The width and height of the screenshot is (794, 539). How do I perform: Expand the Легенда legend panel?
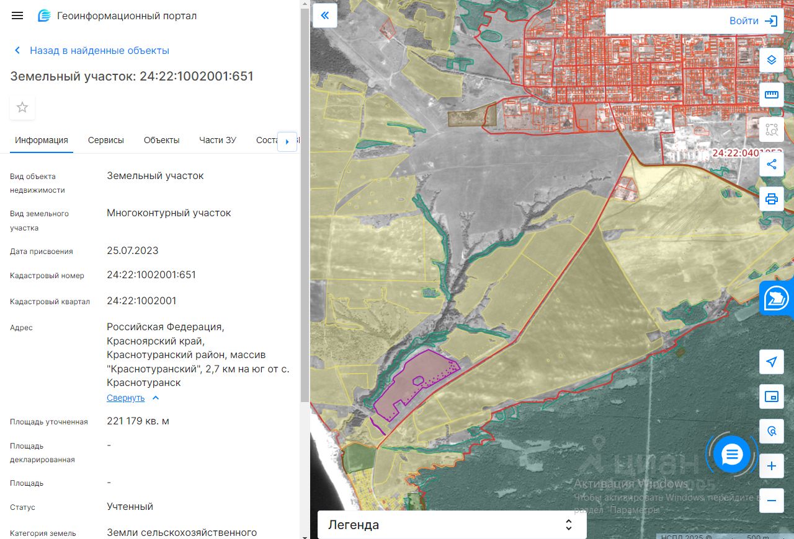[x=452, y=525]
